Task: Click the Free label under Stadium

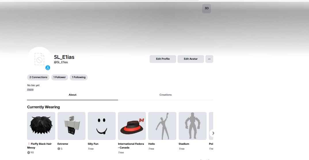Action: pos(182,149)
